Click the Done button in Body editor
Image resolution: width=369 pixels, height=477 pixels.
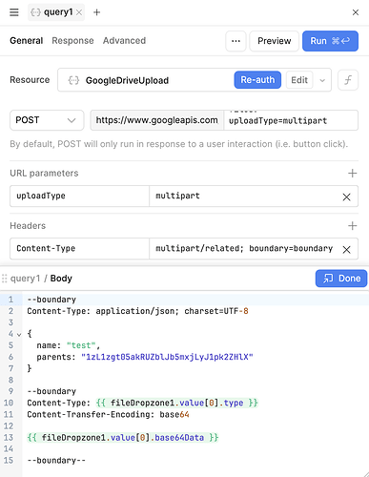pos(341,279)
